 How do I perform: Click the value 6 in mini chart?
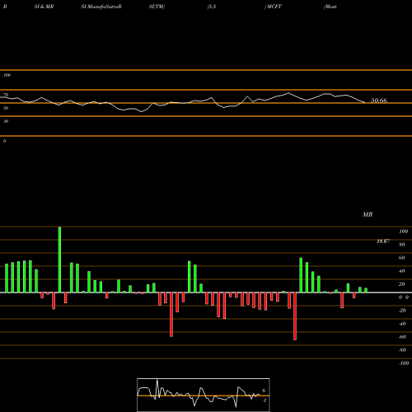pyautogui.click(x=264, y=391)
